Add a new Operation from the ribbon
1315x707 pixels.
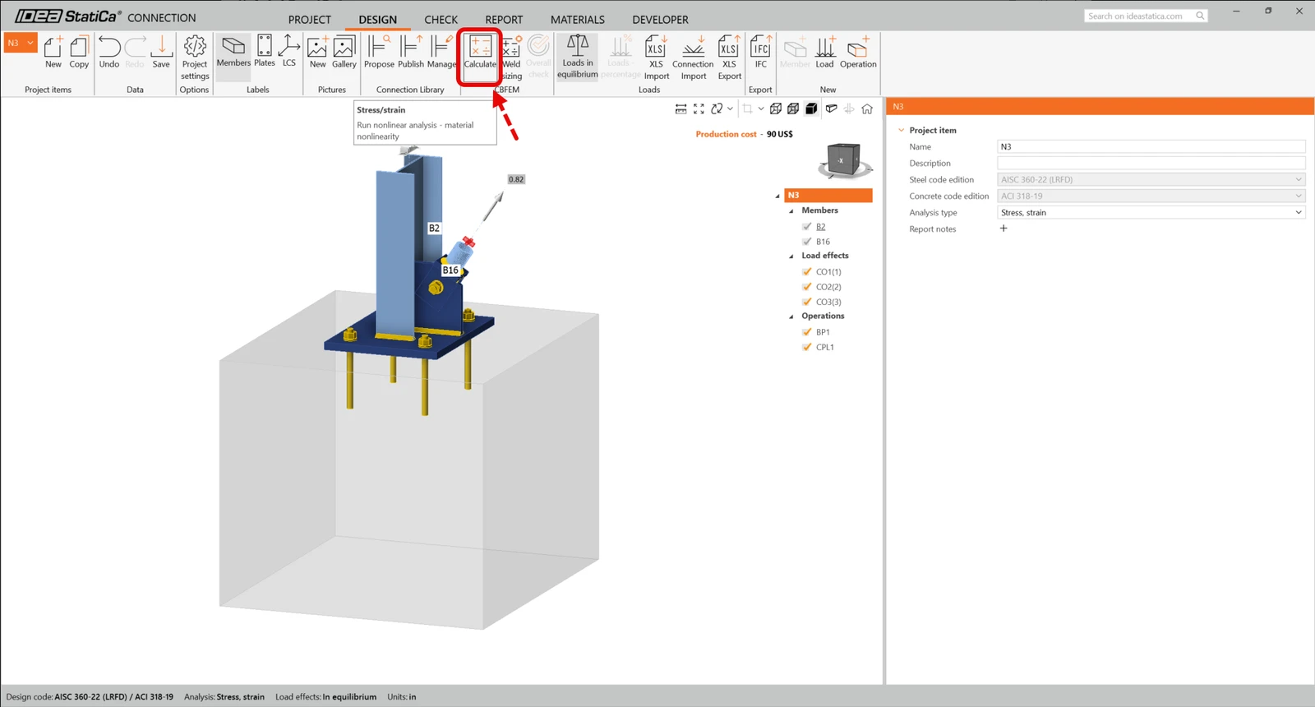click(858, 52)
